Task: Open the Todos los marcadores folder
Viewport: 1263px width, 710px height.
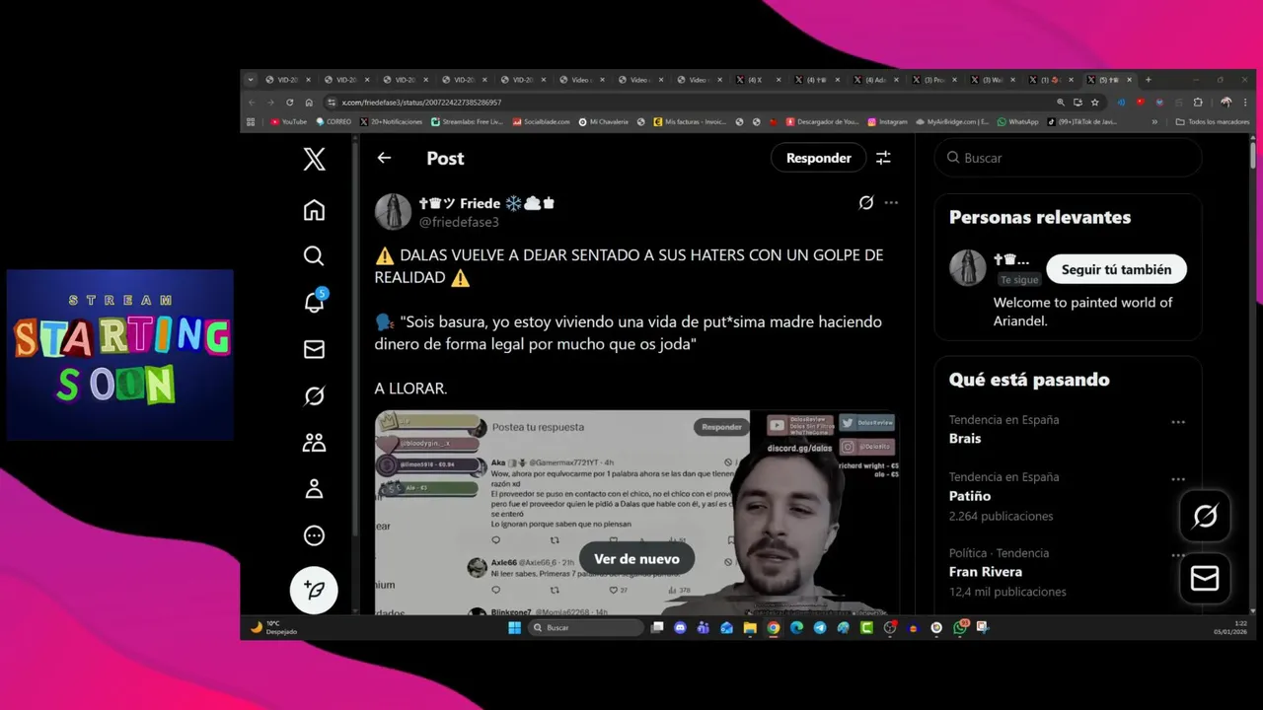Action: point(1213,122)
